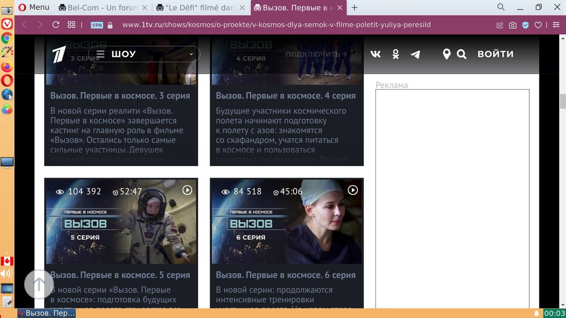The height and width of the screenshot is (318, 566).
Task: Open the Opera Menu button
Action: coord(34,7)
